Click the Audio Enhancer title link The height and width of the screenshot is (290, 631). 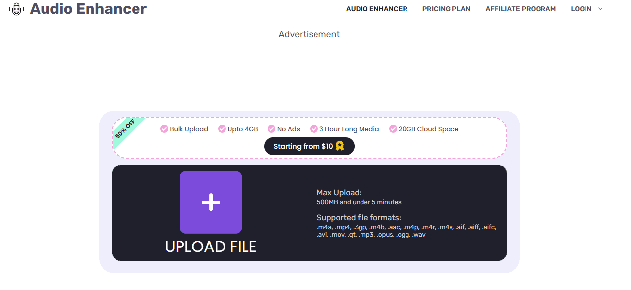(88, 9)
